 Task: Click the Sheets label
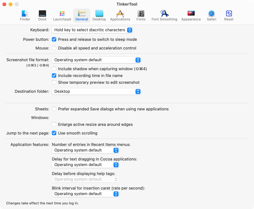point(42,109)
